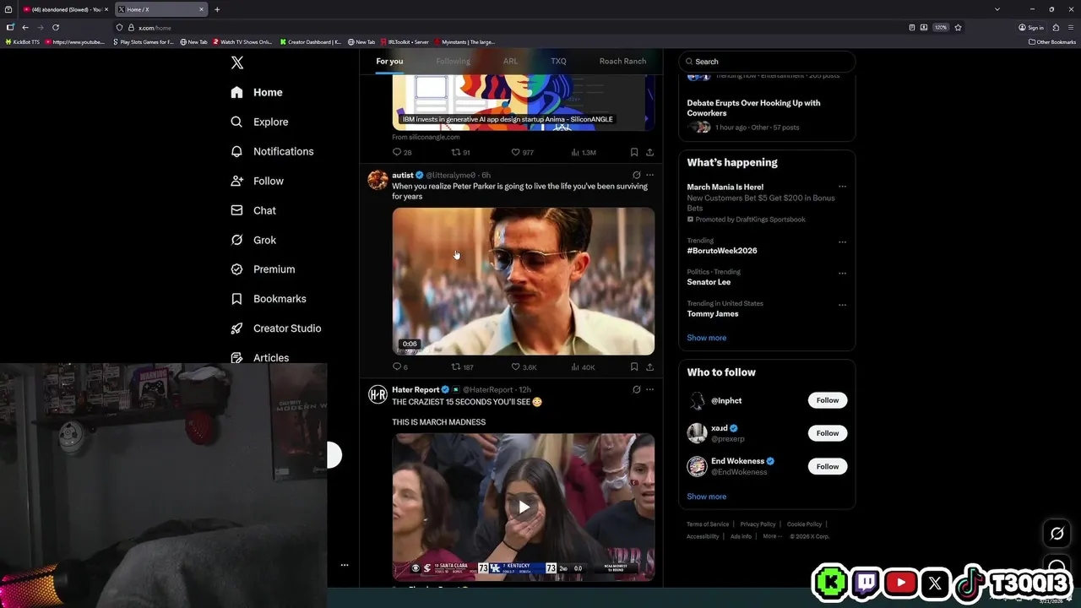Switch to the ARL tab
This screenshot has width=1081, height=608.
pyautogui.click(x=510, y=61)
